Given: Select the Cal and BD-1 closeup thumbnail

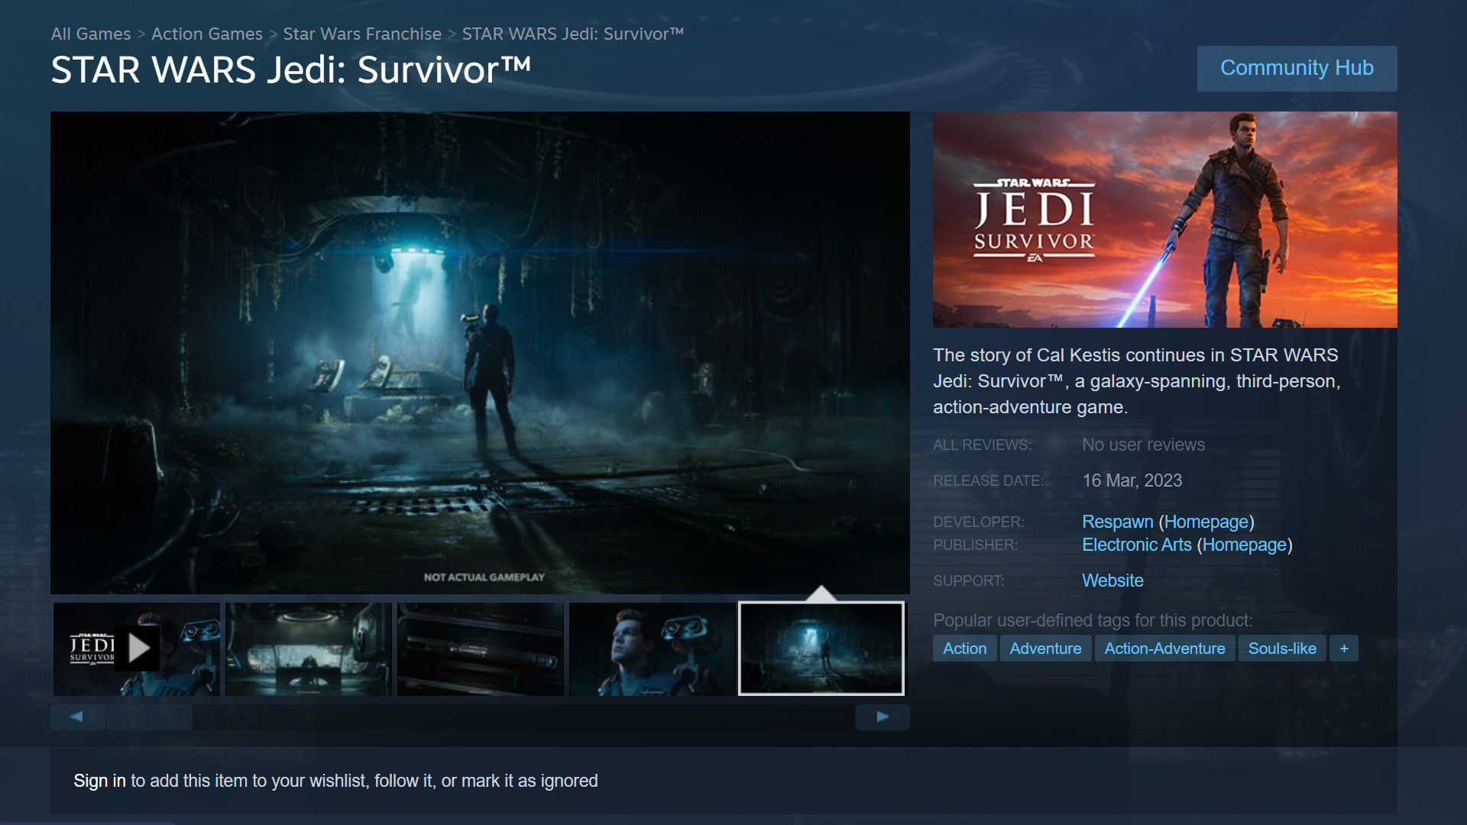Looking at the screenshot, I should tap(653, 649).
